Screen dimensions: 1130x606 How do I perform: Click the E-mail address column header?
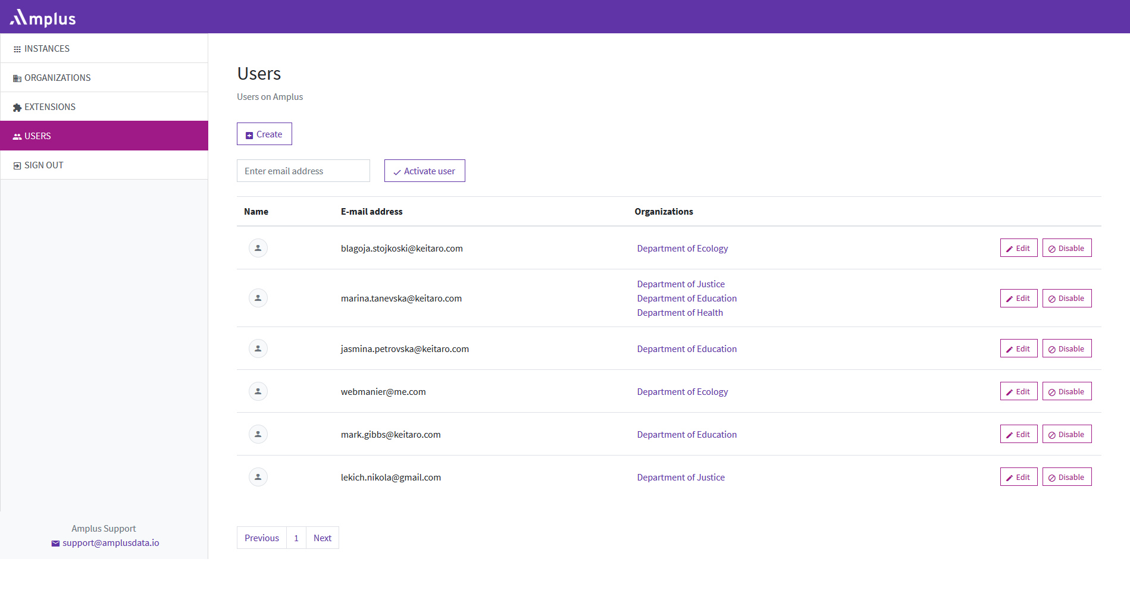371,211
